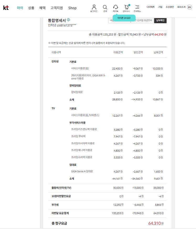Viewport: 196px width, 229px height.
Task: Open the 케이톡 headset chat icon
Action: click(116, 7)
